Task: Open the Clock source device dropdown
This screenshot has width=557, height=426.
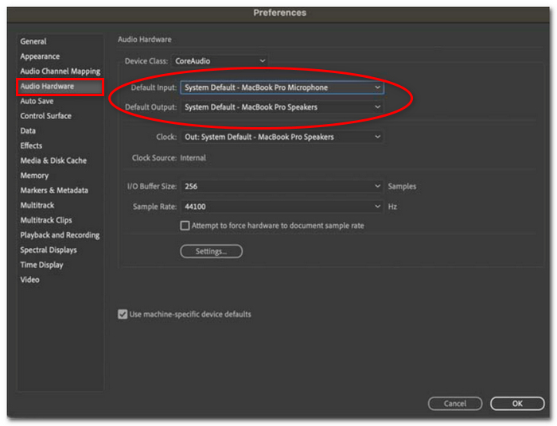Action: 282,137
